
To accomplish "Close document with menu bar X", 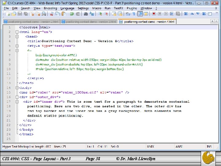I will pyautogui.click(x=216, y=8).
